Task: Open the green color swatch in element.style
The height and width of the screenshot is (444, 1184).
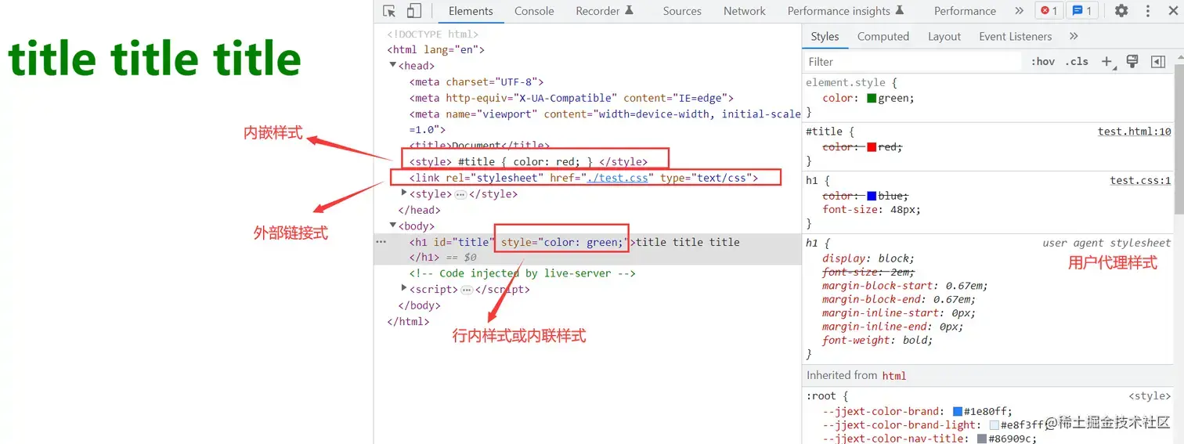Action: pos(871,99)
